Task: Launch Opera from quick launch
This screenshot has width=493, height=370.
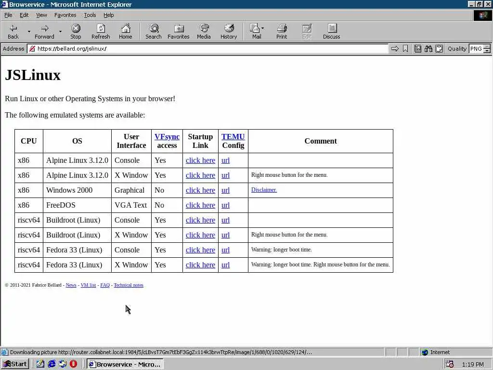Action: point(73,364)
